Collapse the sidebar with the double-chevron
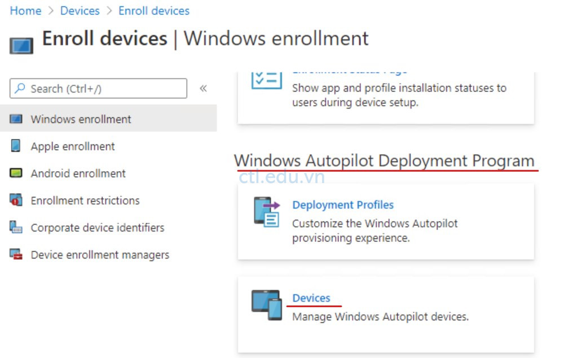The width and height of the screenshot is (564, 358). [203, 89]
